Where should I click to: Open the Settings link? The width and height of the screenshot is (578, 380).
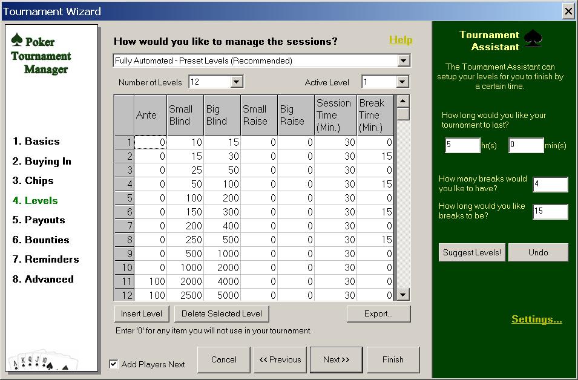536,319
